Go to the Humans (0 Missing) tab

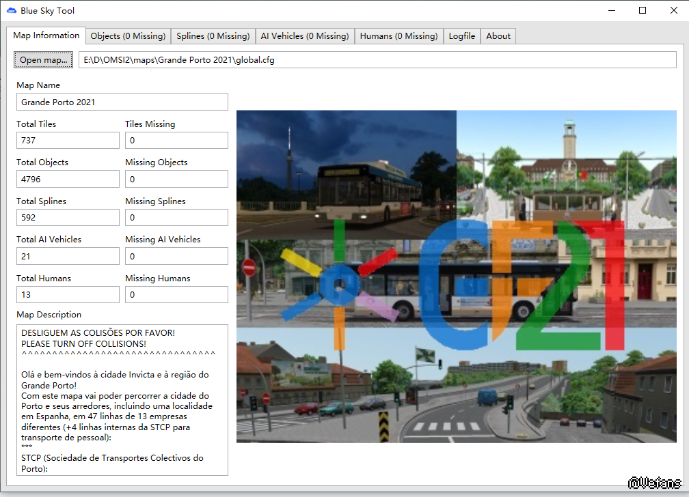[x=398, y=36]
